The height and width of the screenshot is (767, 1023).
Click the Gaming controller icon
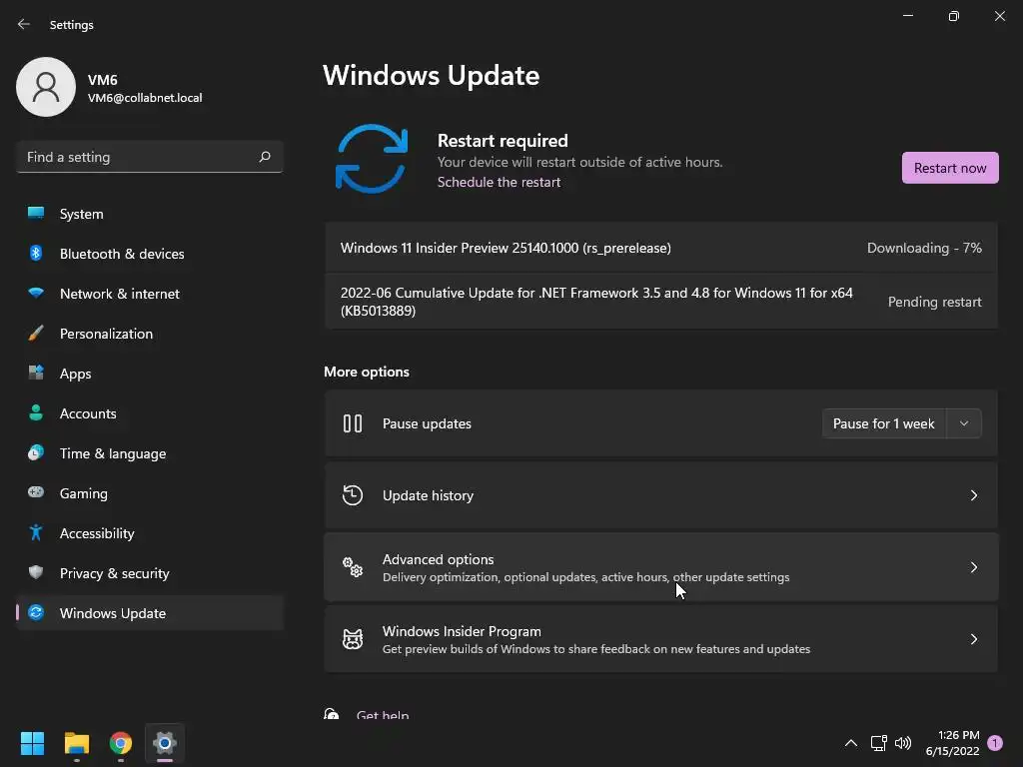(x=36, y=492)
